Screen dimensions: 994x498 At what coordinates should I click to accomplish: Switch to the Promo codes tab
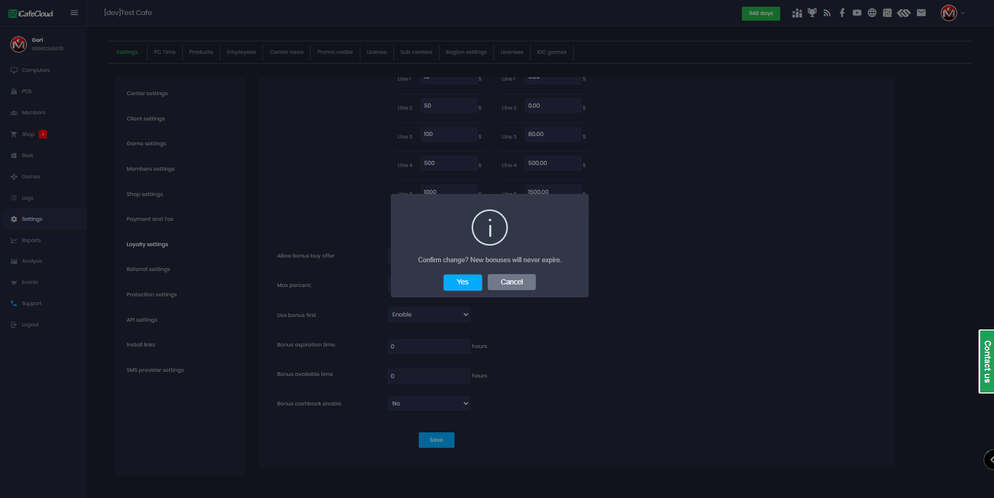335,52
